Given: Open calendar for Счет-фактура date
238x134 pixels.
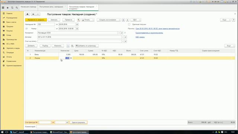Looking at the screenshot, I should click(67, 122).
